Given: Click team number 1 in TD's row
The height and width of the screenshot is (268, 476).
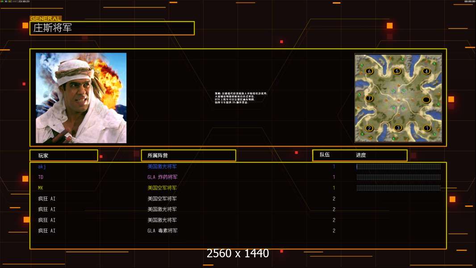Looking at the screenshot, I should pos(334,177).
